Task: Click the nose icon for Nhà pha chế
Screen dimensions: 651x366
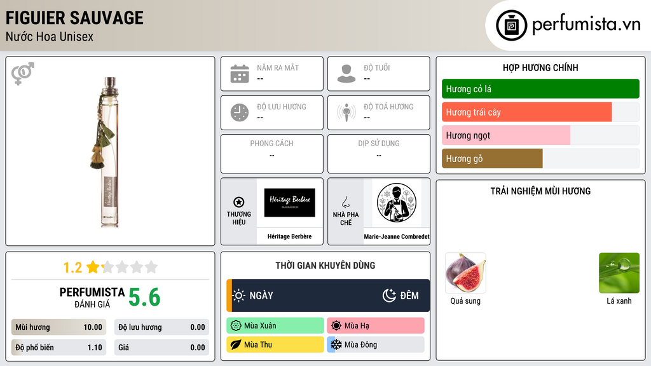Action: point(345,202)
